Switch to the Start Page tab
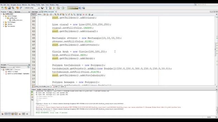Viewport: 218px width, 122px height. (35, 12)
